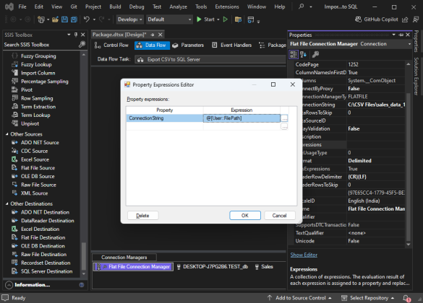Click the Save All toolbar icon
Image resolution: width=423 pixels, height=303 pixels.
pyautogui.click(x=74, y=19)
